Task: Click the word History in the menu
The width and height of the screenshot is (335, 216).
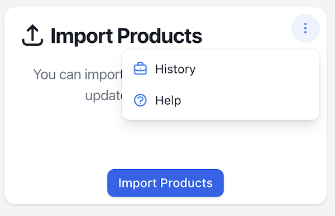Action: 175,69
